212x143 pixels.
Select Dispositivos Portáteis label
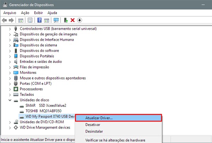(x=37, y=56)
